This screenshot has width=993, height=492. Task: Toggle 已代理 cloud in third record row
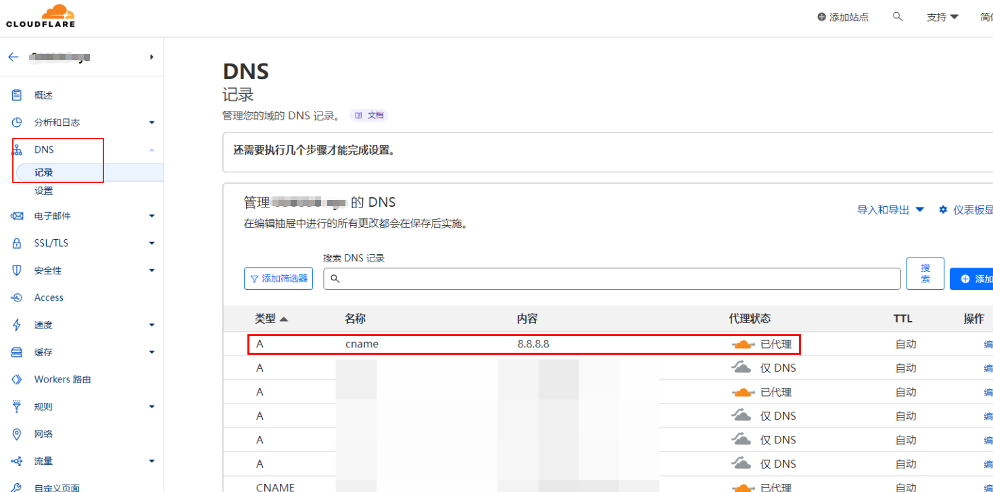(x=743, y=393)
